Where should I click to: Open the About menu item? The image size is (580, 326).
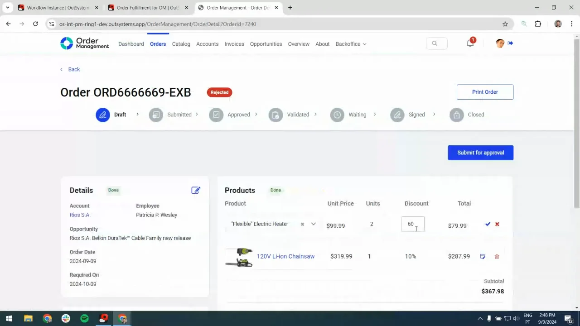(x=322, y=44)
